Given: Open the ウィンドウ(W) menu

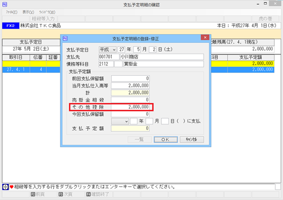Looking at the screenshot, I should coord(47,12).
